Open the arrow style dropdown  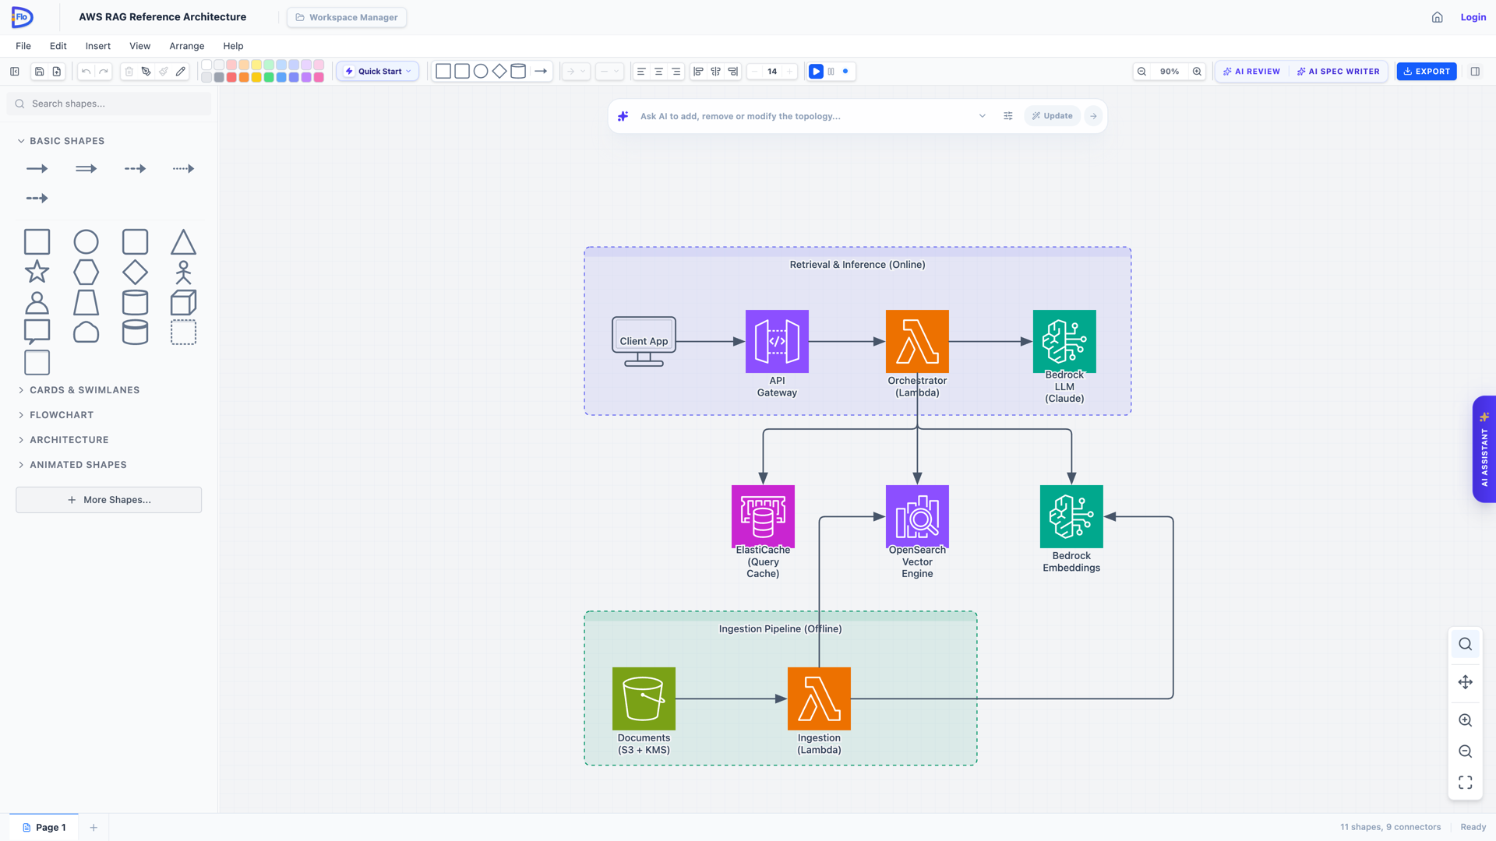coord(576,71)
